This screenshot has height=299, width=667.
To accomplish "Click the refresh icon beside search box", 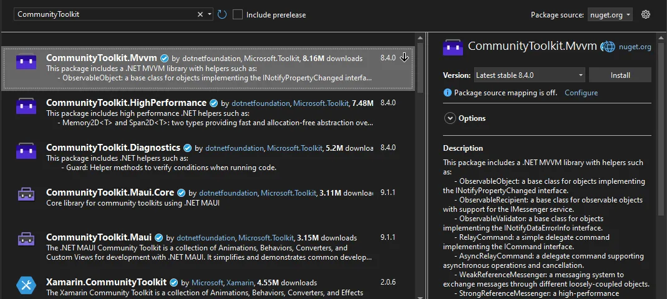I will [222, 14].
